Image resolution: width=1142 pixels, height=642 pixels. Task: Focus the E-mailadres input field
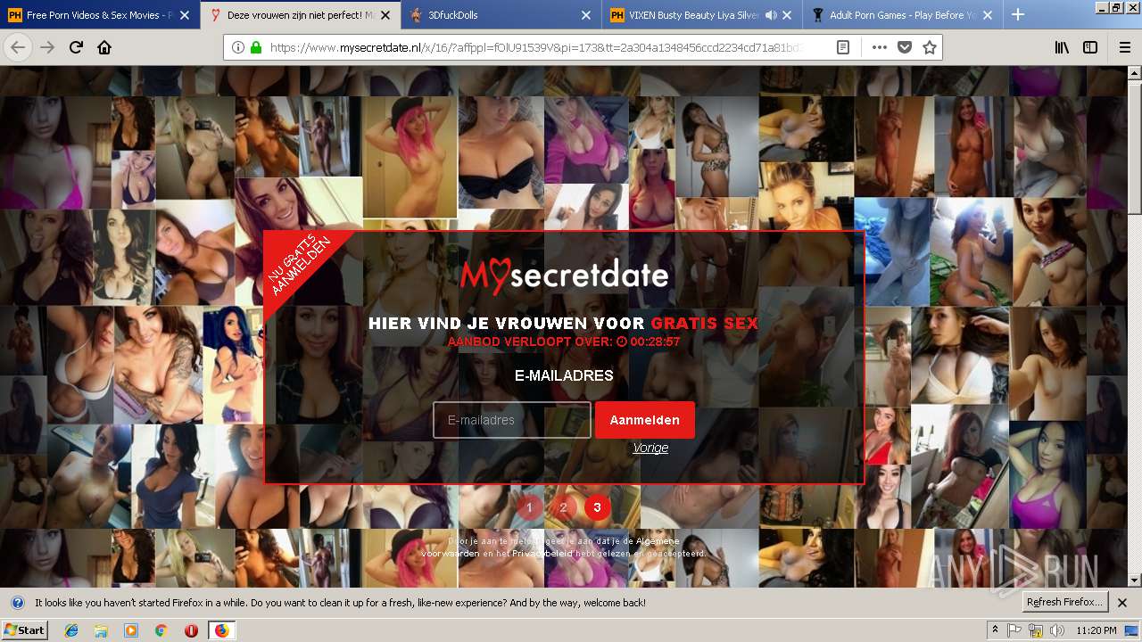(512, 420)
